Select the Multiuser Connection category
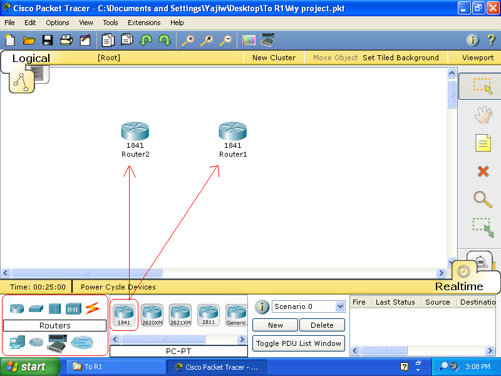501x376 pixels. click(82, 342)
